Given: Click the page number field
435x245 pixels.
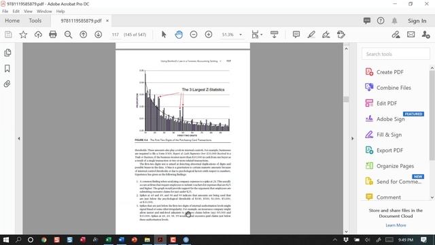Looking at the screenshot, I should [115, 35].
